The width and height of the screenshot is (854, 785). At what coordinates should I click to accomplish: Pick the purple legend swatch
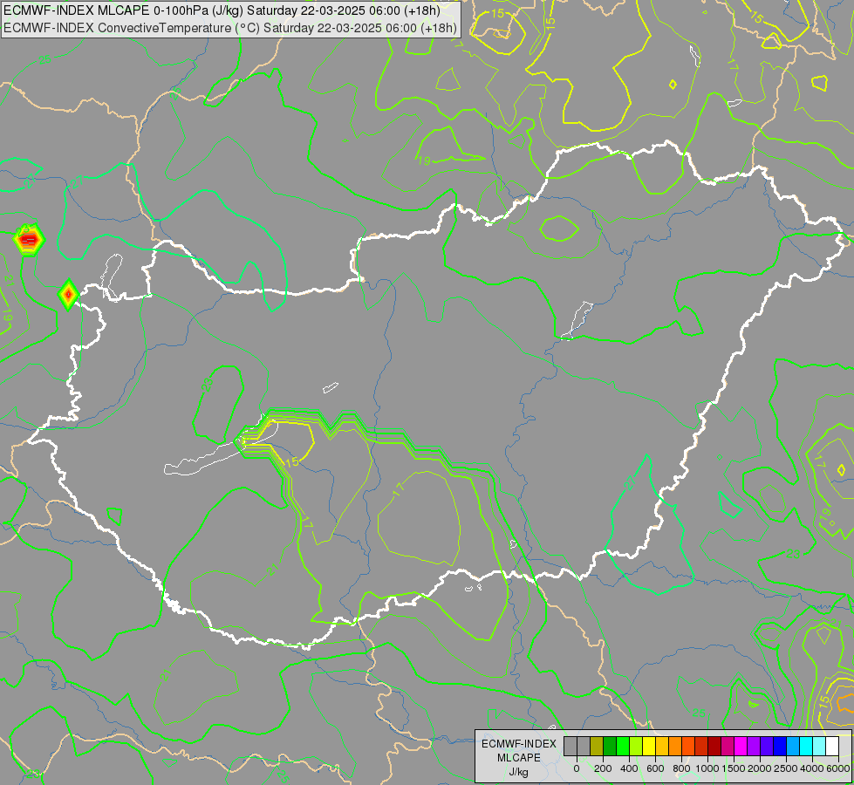[x=755, y=746]
